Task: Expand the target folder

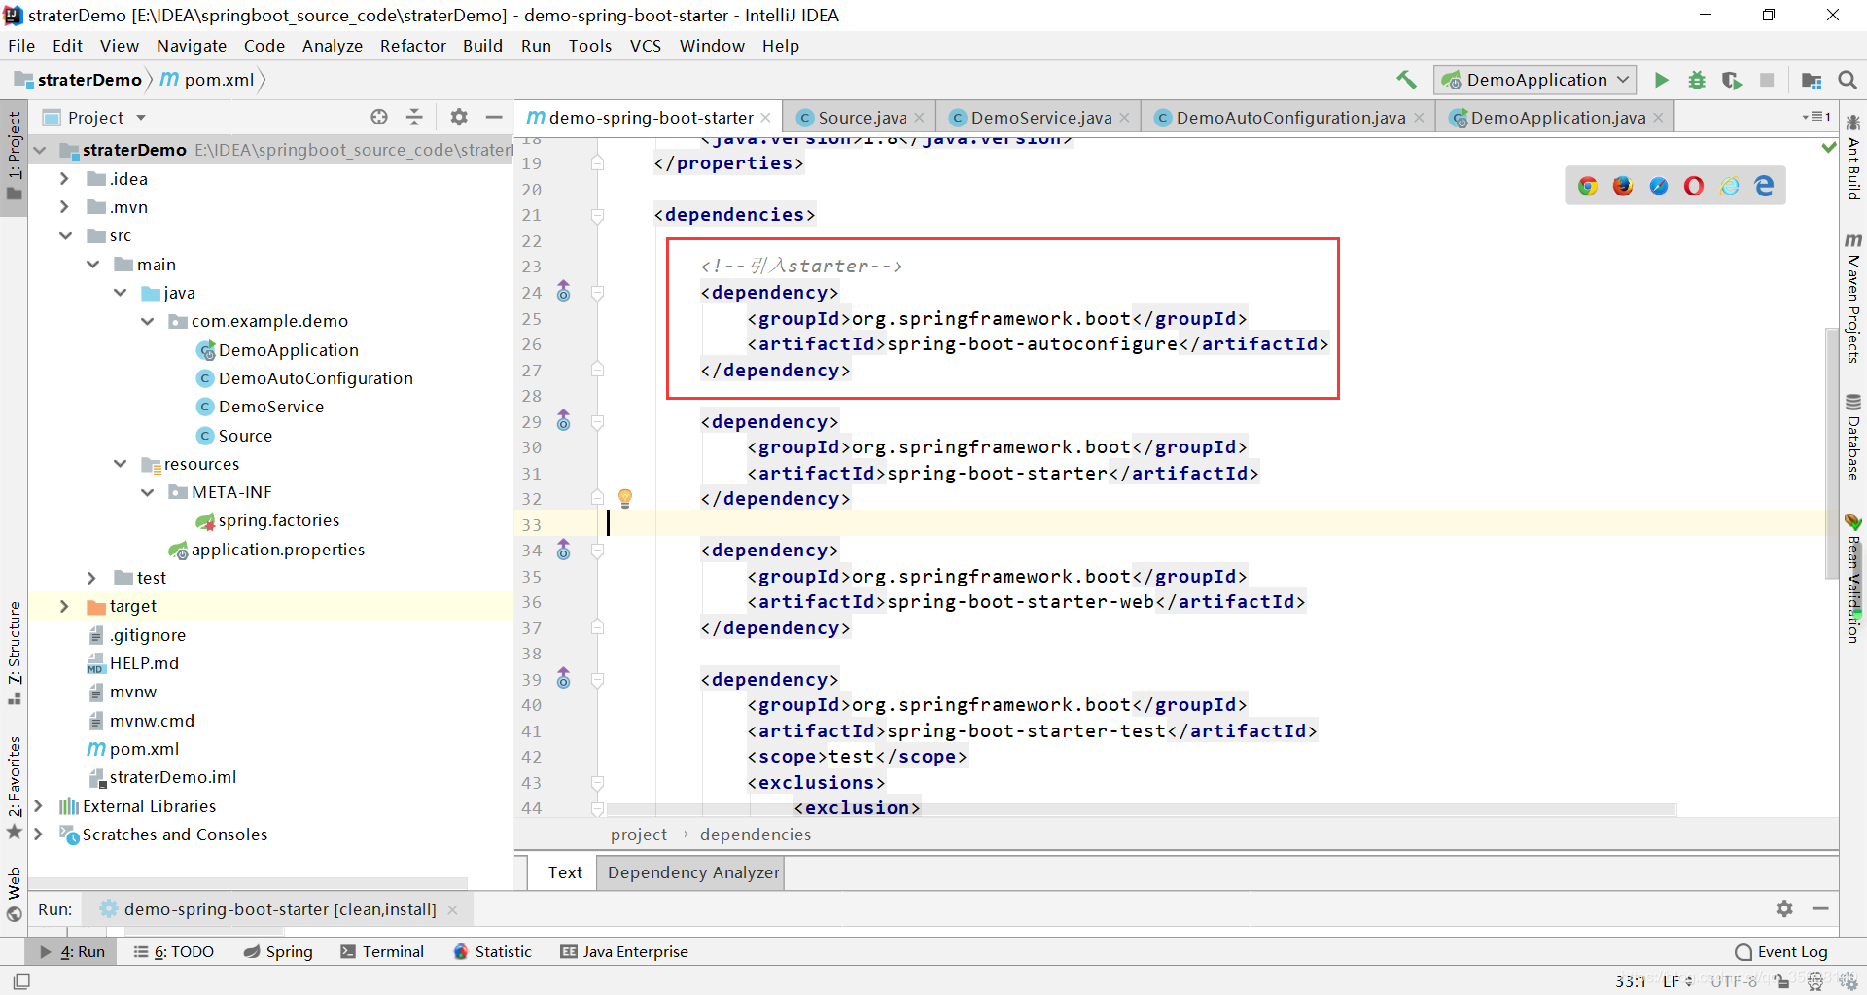Action: (64, 606)
